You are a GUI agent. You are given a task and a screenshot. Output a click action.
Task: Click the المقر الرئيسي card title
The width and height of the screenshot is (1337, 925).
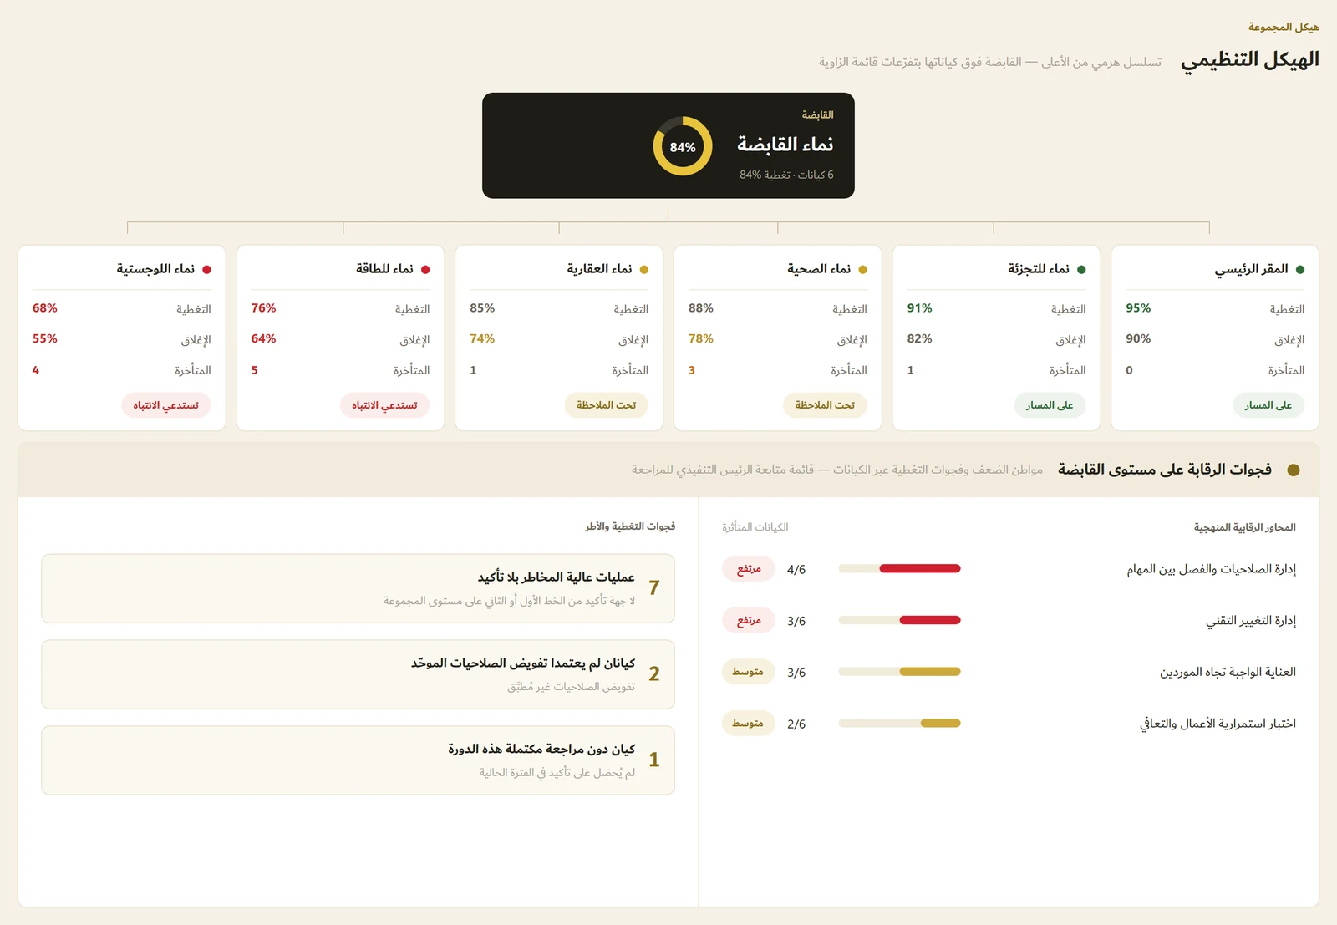pyautogui.click(x=1251, y=268)
